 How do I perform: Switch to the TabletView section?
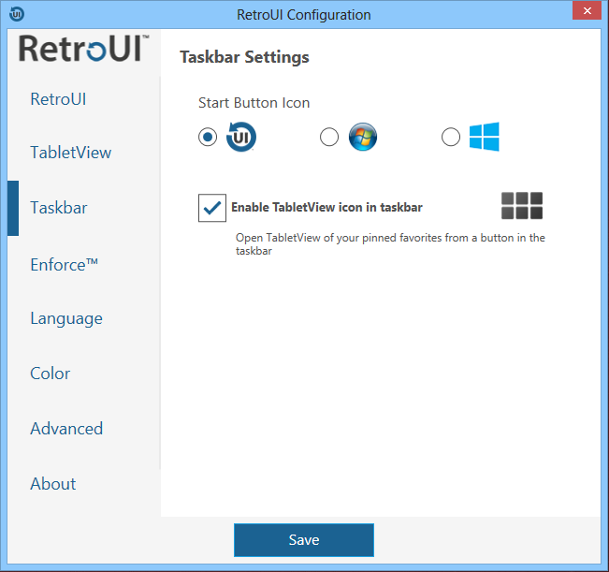click(71, 153)
